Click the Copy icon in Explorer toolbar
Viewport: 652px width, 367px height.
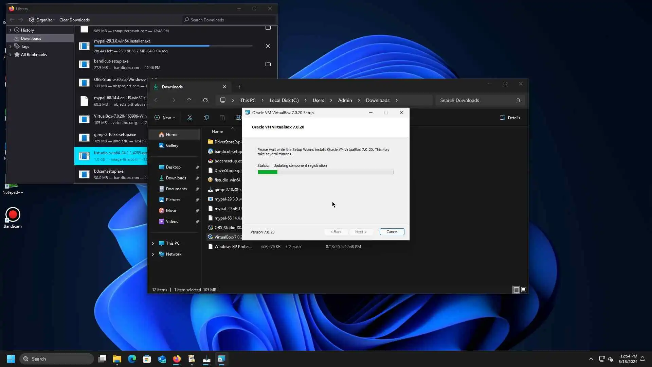click(206, 118)
